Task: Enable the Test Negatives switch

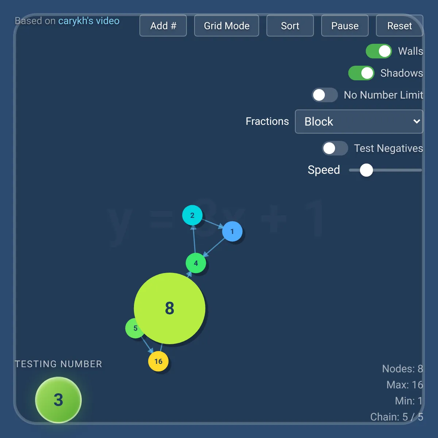Action: point(335,148)
